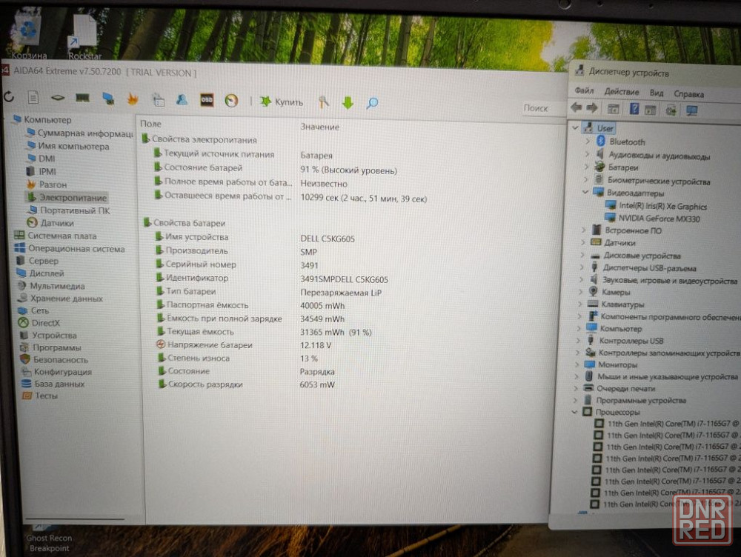Select the Rockstar desktop shortcut

point(84,37)
